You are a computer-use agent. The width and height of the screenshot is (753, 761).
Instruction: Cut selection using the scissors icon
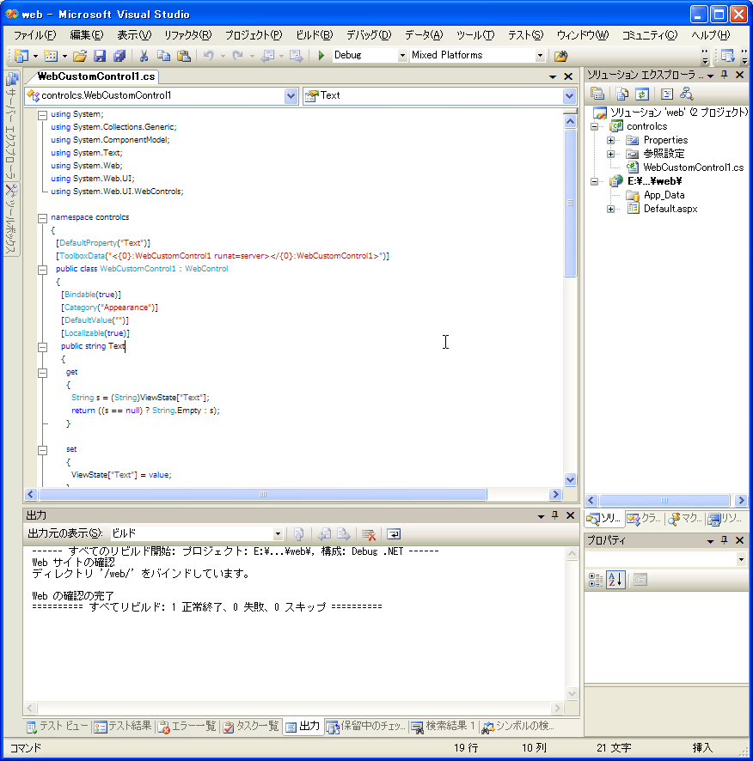pos(144,56)
